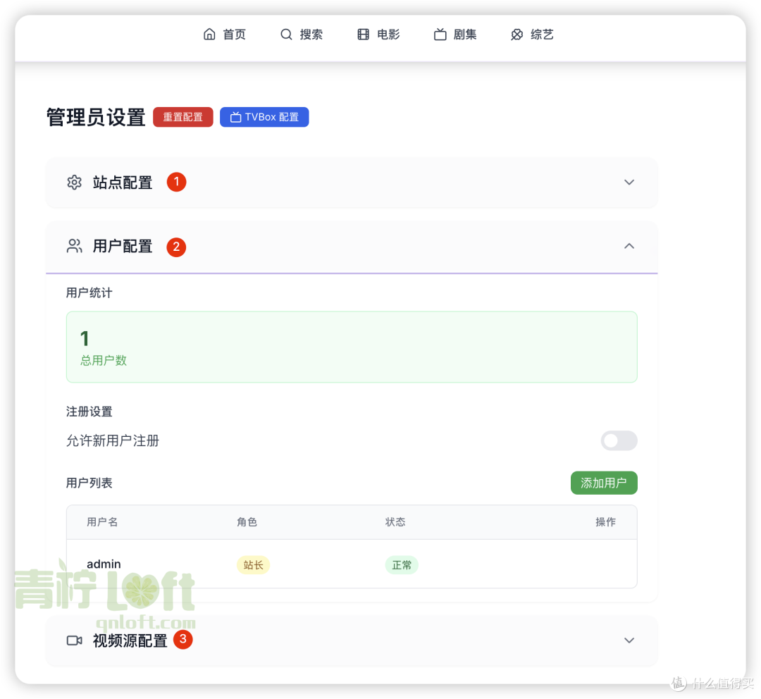Viewport: 761px width, 699px height.
Task: Click the green 添加用户 button
Action: pyautogui.click(x=604, y=483)
